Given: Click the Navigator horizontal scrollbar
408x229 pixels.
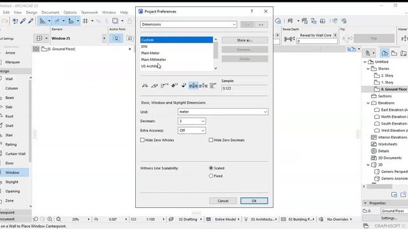Looking at the screenshot, I should click(x=379, y=186).
